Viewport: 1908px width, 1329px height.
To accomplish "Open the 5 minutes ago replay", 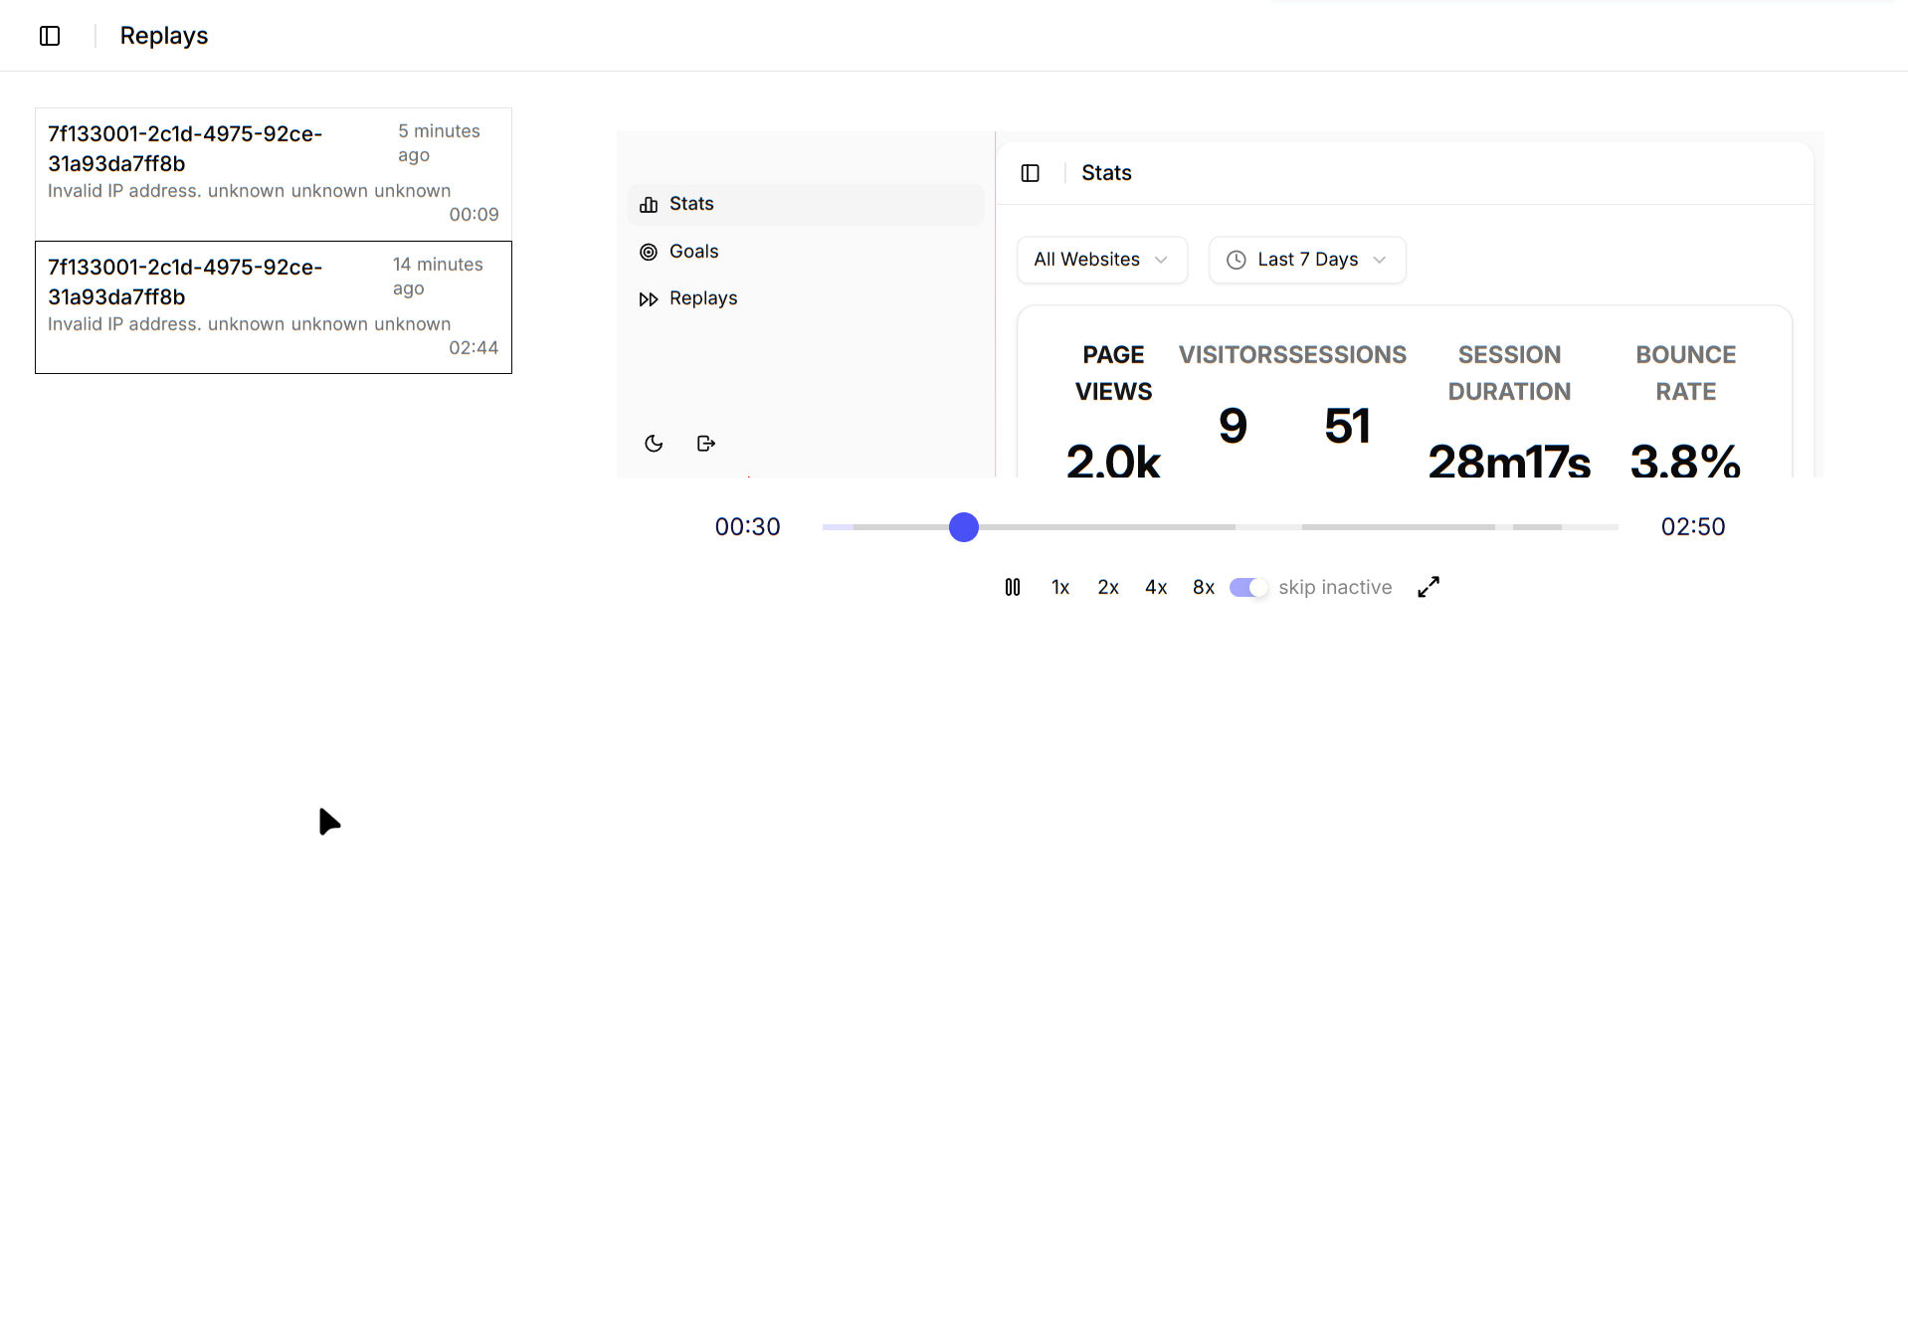I will click(273, 173).
